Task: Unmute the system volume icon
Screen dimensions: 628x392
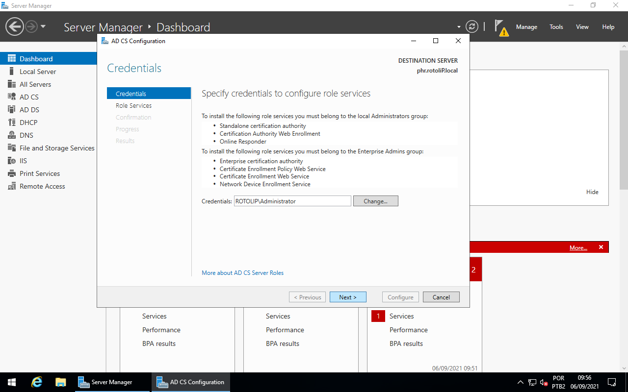Action: pos(542,382)
